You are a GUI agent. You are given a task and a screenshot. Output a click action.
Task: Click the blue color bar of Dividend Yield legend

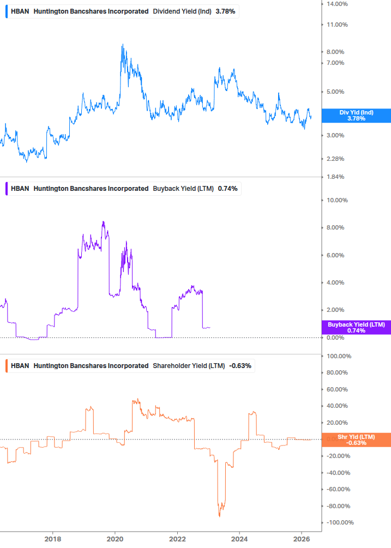tap(7, 11)
